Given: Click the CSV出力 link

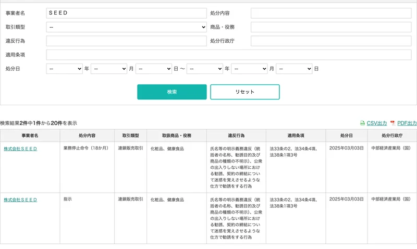Looking at the screenshot, I should click(x=376, y=123).
